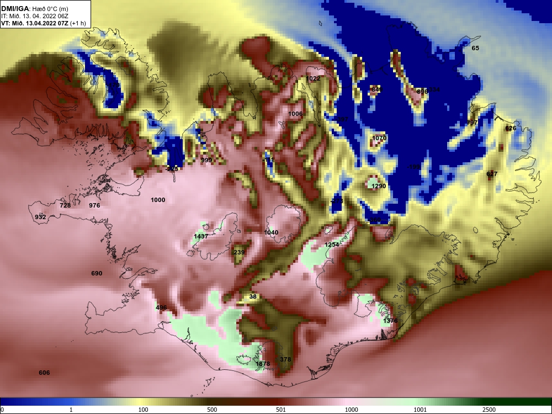Image resolution: width=552 pixels, height=414 pixels.
Task: Click the 2500 label on the color scale
Action: [489, 410]
